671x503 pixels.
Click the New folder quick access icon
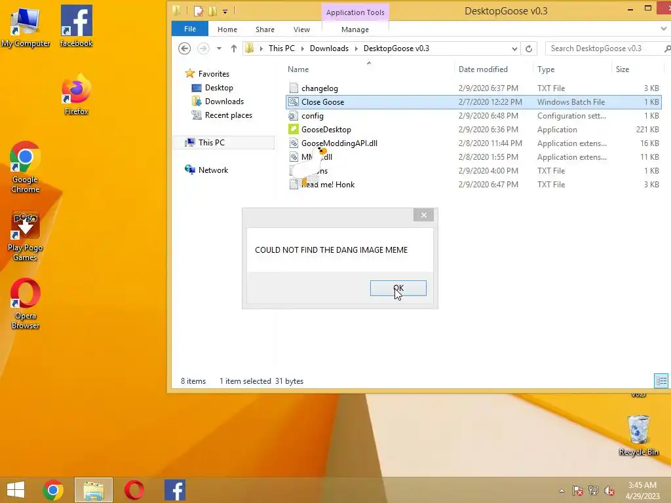click(213, 10)
